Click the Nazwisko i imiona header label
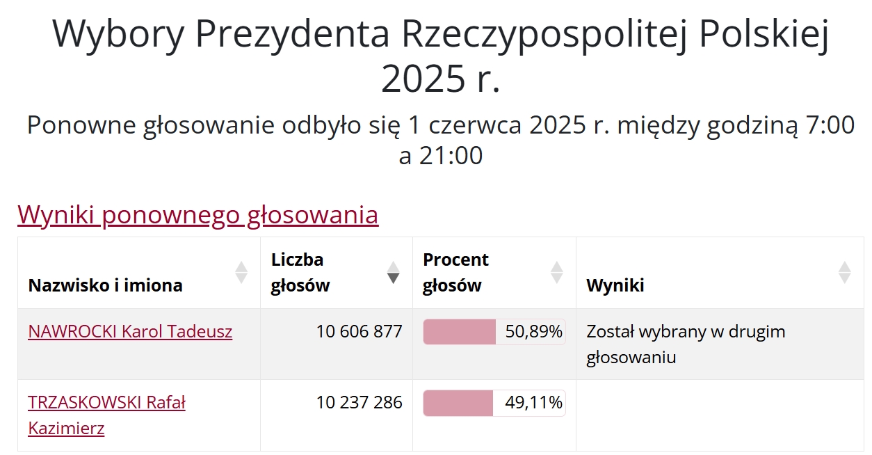Image resolution: width=872 pixels, height=455 pixels. click(x=105, y=285)
